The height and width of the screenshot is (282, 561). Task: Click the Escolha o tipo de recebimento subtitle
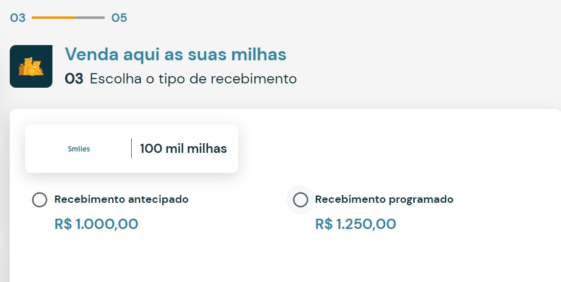[193, 79]
